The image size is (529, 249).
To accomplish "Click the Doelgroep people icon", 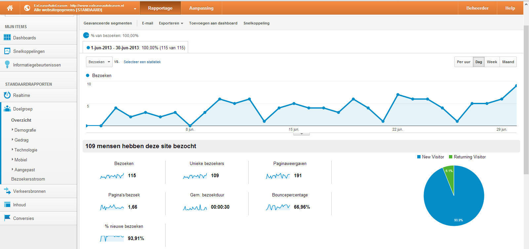I will tap(7, 108).
